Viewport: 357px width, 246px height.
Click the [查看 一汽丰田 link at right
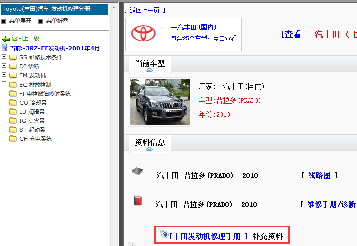pyautogui.click(x=319, y=34)
